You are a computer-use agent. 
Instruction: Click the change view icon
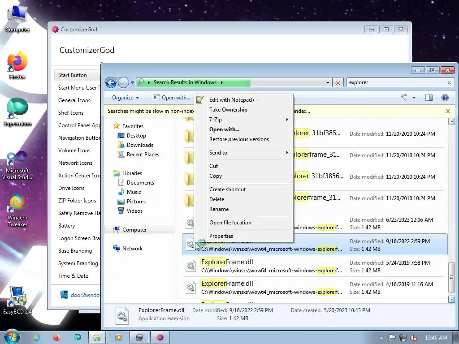click(404, 97)
